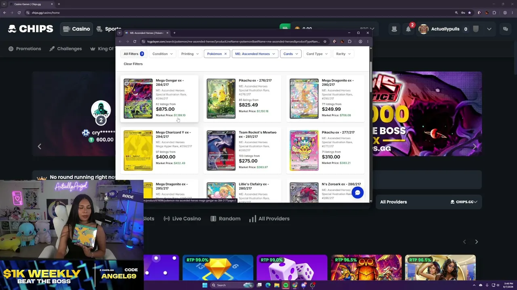Open extensions in the tcgplayer window
Image resolution: width=517 pixels, height=290 pixels.
[350, 41]
